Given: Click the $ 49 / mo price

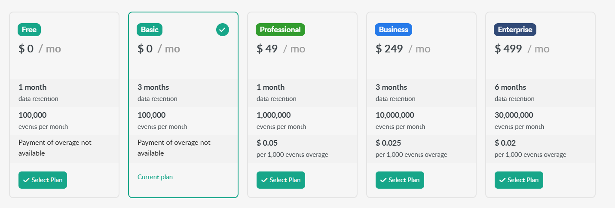Looking at the screenshot, I should tap(281, 49).
